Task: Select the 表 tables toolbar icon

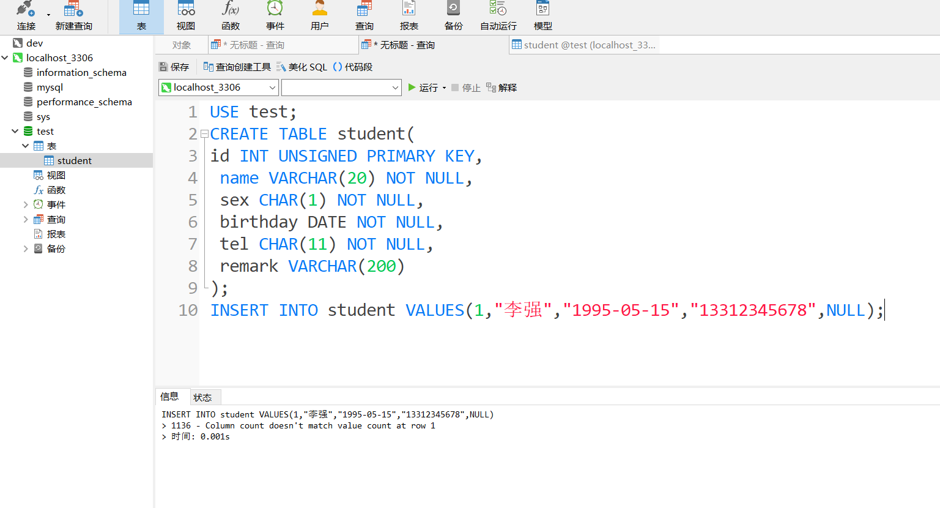Action: click(x=141, y=16)
